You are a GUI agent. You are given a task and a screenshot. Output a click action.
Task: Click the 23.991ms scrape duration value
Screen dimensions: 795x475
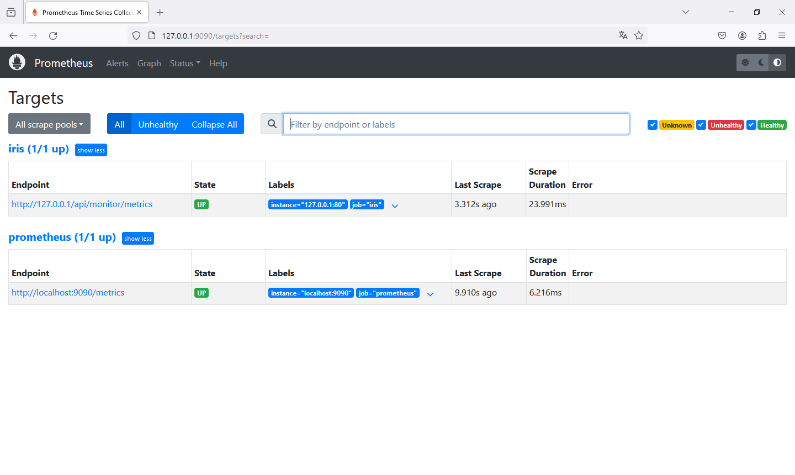tap(547, 204)
